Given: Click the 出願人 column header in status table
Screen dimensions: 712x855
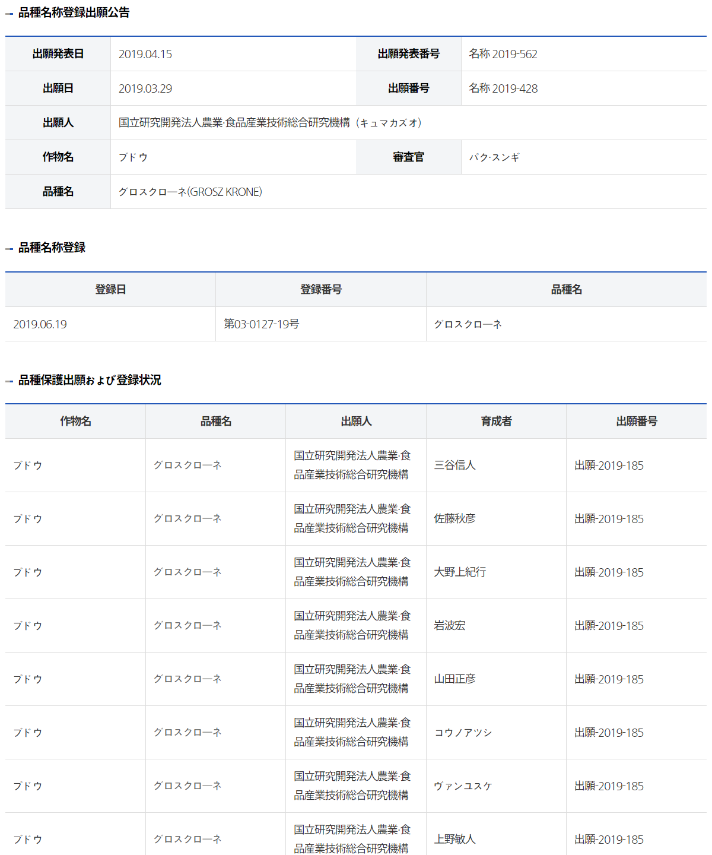Looking at the screenshot, I should (356, 422).
